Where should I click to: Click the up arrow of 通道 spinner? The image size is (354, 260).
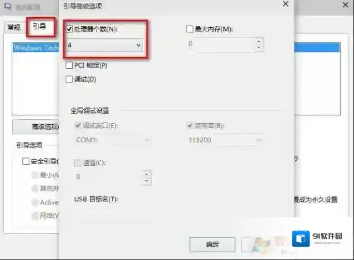[146, 174]
